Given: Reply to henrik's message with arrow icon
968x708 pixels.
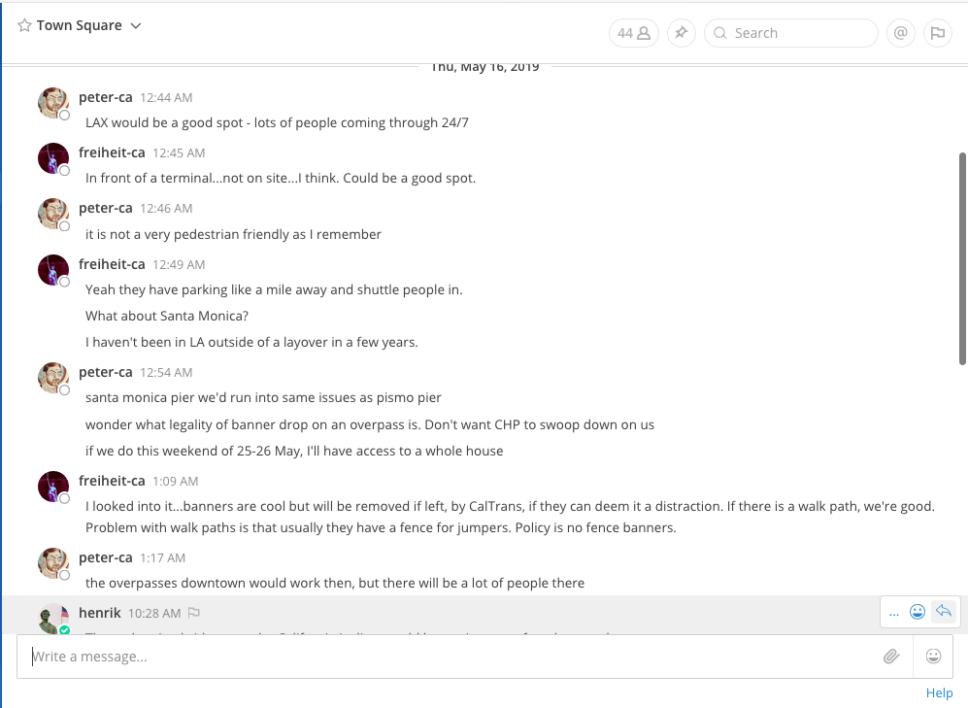Looking at the screenshot, I should (x=943, y=612).
